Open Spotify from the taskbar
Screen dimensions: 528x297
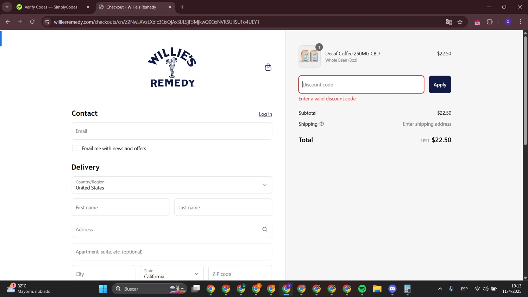(x=362, y=289)
